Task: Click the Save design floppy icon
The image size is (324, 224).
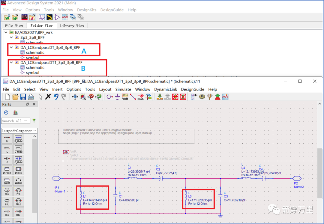Action: (x=23, y=97)
